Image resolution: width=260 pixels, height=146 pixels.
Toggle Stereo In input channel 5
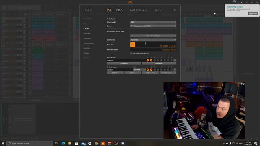[x=161, y=60]
